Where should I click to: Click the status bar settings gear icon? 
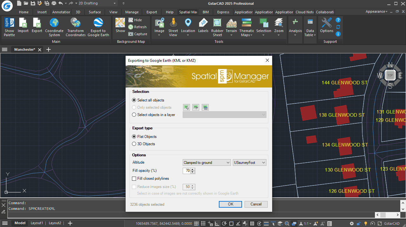(351, 224)
